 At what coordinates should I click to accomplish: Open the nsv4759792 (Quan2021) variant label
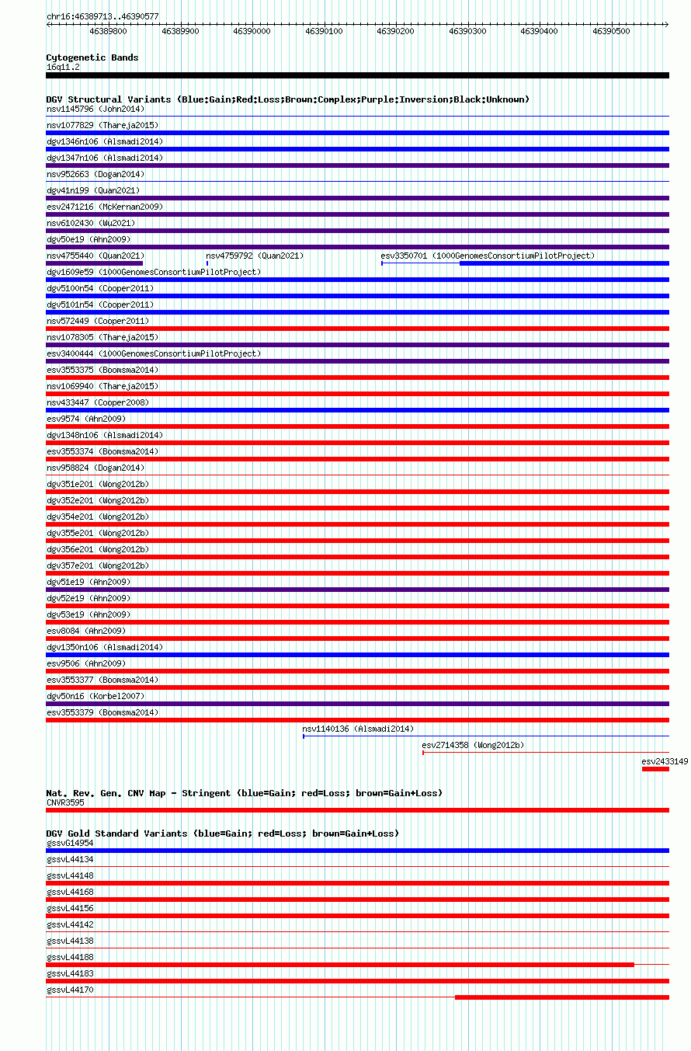pos(255,256)
